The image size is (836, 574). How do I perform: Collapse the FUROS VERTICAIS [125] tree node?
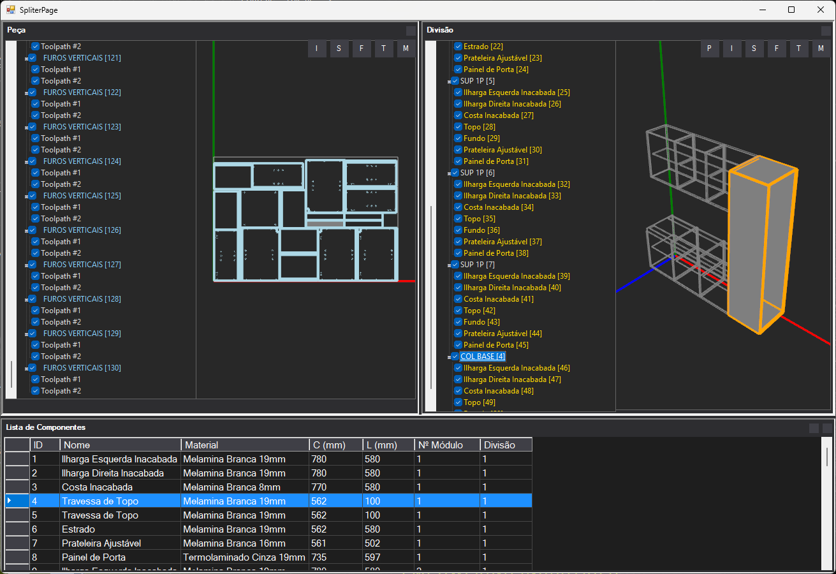(x=26, y=196)
